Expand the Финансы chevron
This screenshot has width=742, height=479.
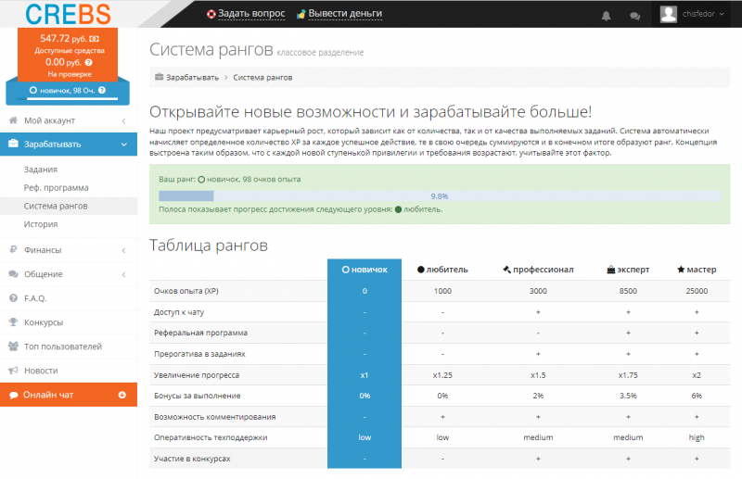click(x=123, y=250)
